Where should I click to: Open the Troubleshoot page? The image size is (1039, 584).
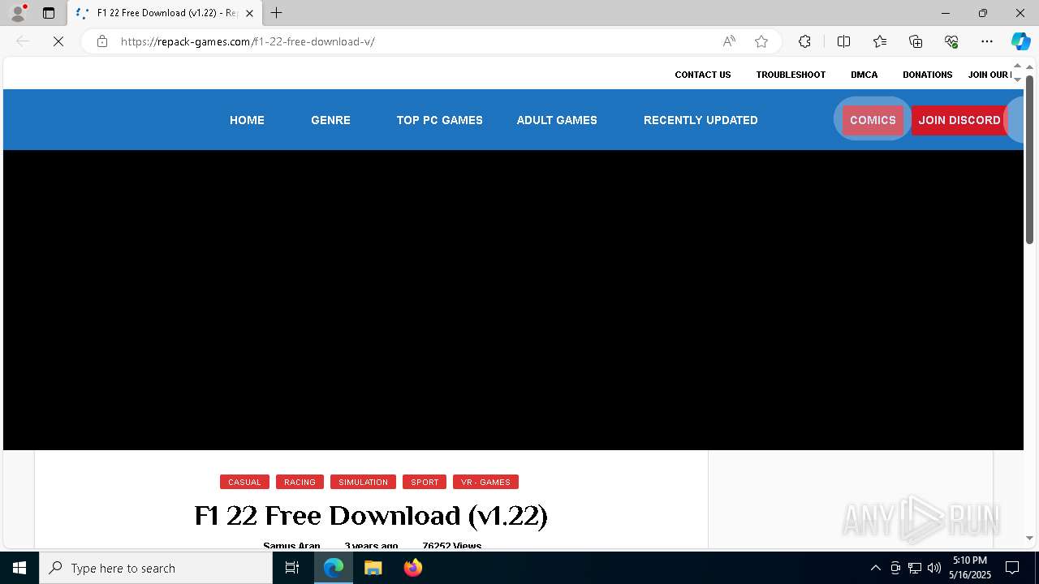pos(791,75)
